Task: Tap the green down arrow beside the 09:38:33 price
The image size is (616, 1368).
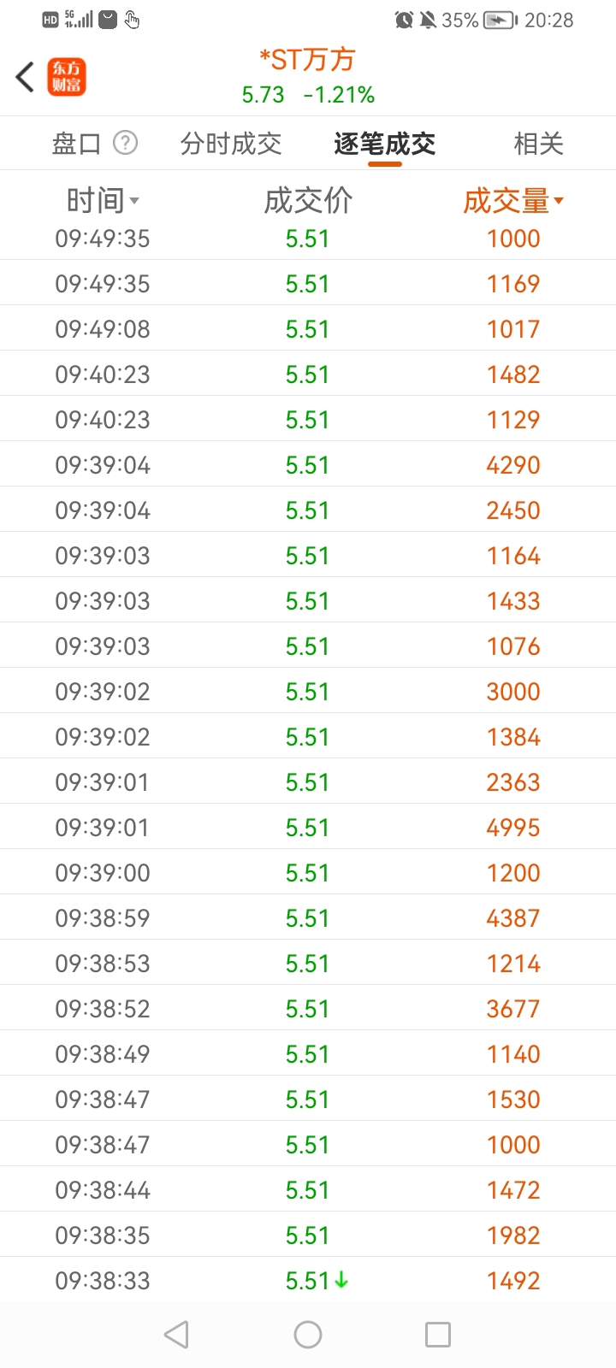Action: [x=341, y=1280]
